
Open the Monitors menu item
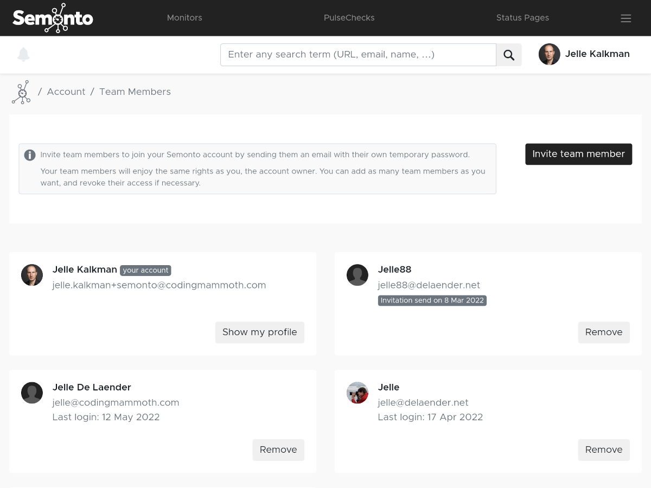coord(184,18)
